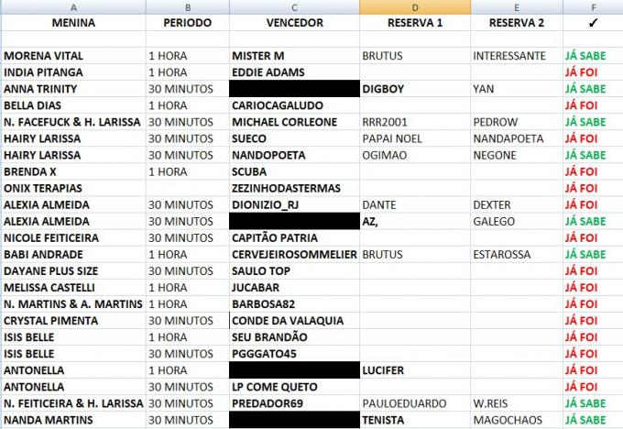Click the ZEZINHODASTERMAS cell
The image size is (623, 429).
tap(294, 188)
